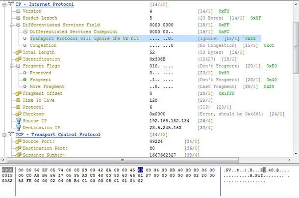Click the IP - Internet Protocol header link
This screenshot has height=198, width=299.
(45, 4)
